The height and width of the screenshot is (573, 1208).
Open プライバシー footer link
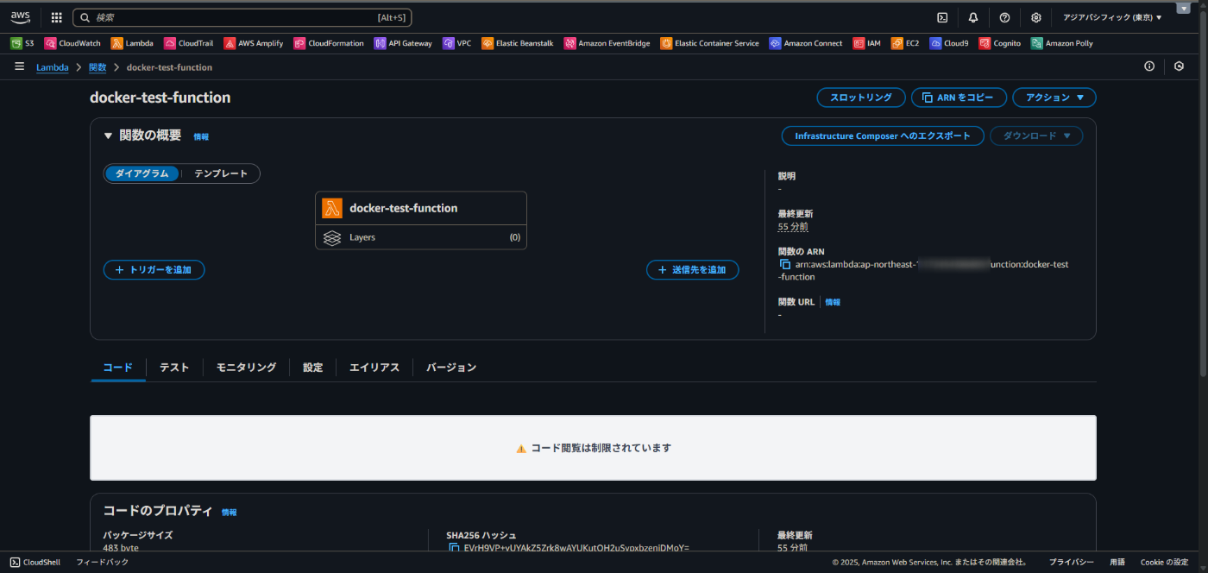[1071, 562]
